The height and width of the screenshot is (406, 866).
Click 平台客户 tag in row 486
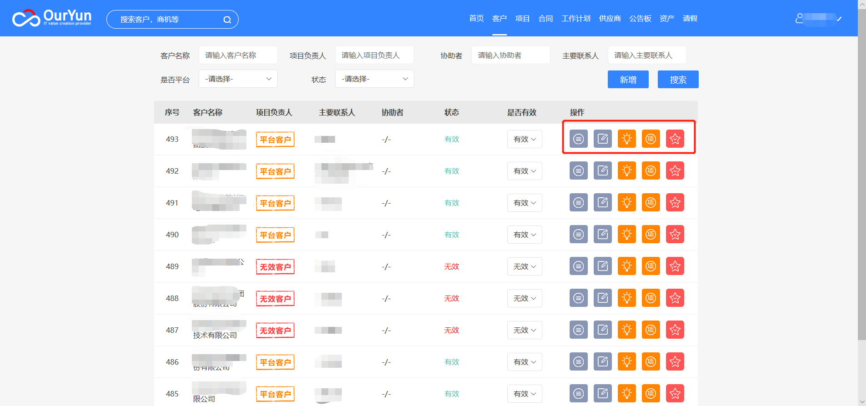[x=275, y=362]
